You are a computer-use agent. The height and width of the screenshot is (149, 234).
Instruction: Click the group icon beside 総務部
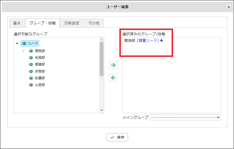(31, 58)
